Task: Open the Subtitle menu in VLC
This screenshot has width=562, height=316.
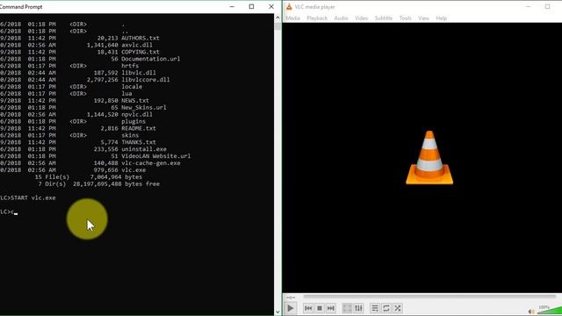Action: pos(384,18)
